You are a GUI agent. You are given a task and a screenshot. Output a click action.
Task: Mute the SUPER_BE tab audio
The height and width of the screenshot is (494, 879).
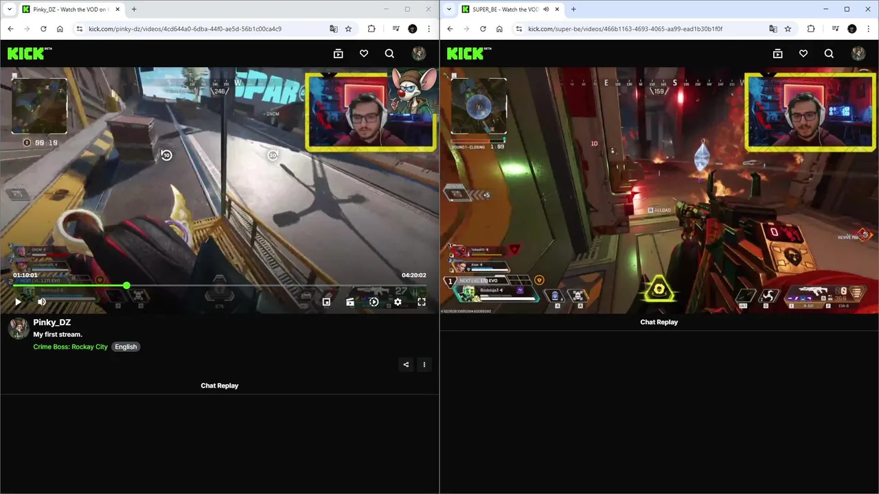pos(546,10)
